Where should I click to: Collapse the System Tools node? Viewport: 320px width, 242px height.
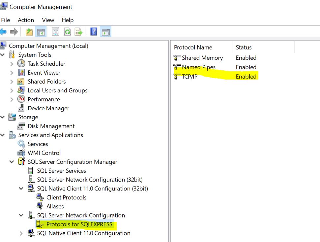tap(3, 54)
